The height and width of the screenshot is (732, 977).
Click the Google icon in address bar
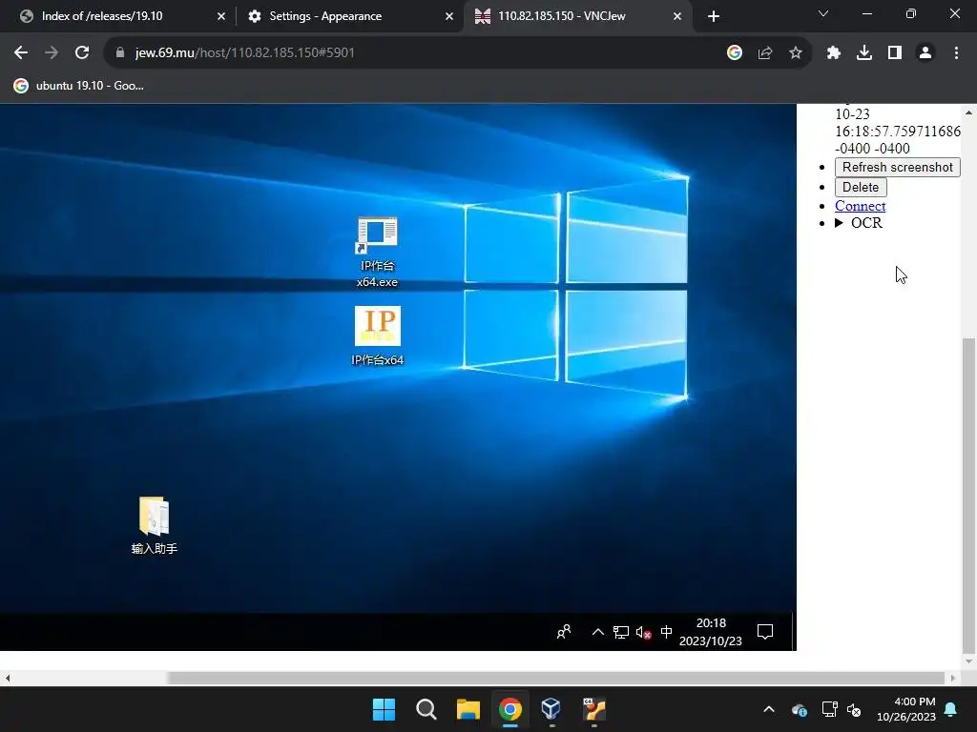click(x=735, y=53)
